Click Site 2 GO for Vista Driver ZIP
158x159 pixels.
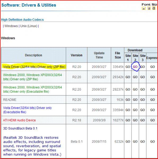[135, 67]
